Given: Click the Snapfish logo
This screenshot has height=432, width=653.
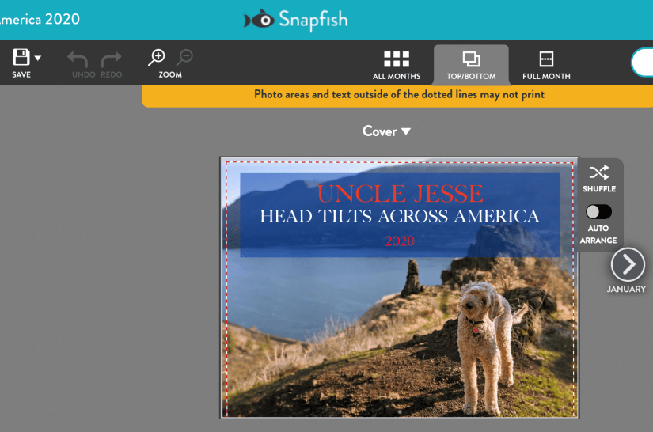Looking at the screenshot, I should [x=295, y=20].
